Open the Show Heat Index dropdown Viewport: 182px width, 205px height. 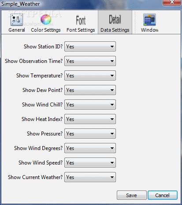pyautogui.click(x=90, y=119)
